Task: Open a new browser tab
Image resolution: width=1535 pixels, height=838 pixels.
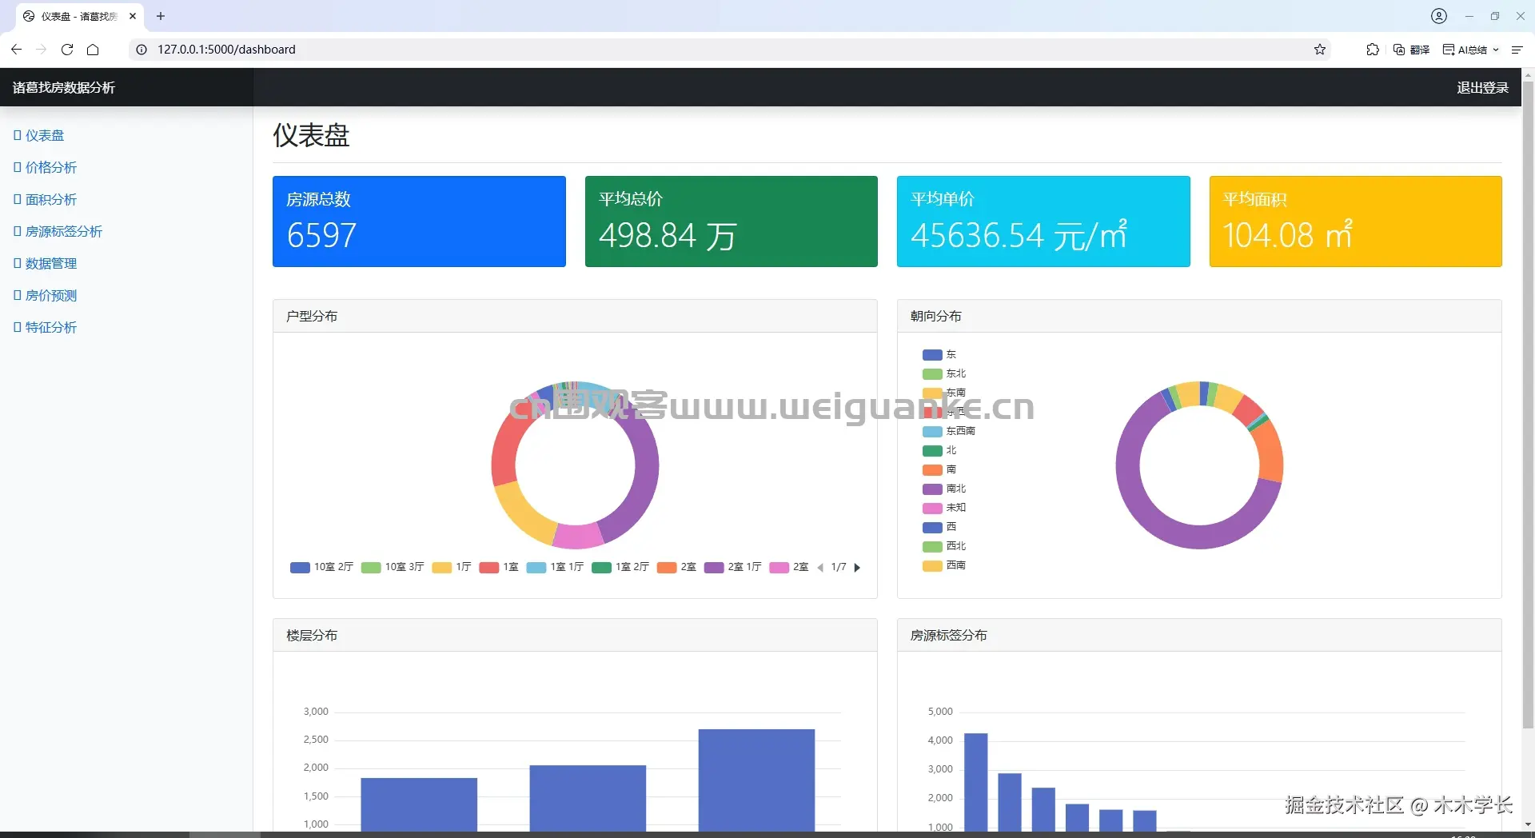Action: [161, 16]
